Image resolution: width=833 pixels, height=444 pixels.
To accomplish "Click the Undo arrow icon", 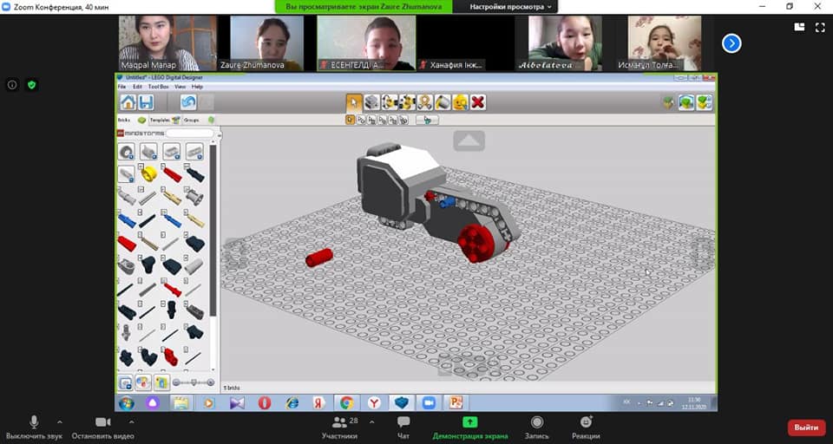I will click(188, 102).
